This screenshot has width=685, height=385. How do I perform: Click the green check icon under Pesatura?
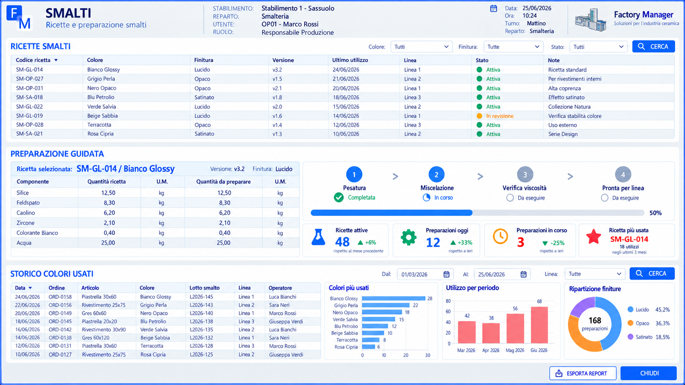[339, 198]
